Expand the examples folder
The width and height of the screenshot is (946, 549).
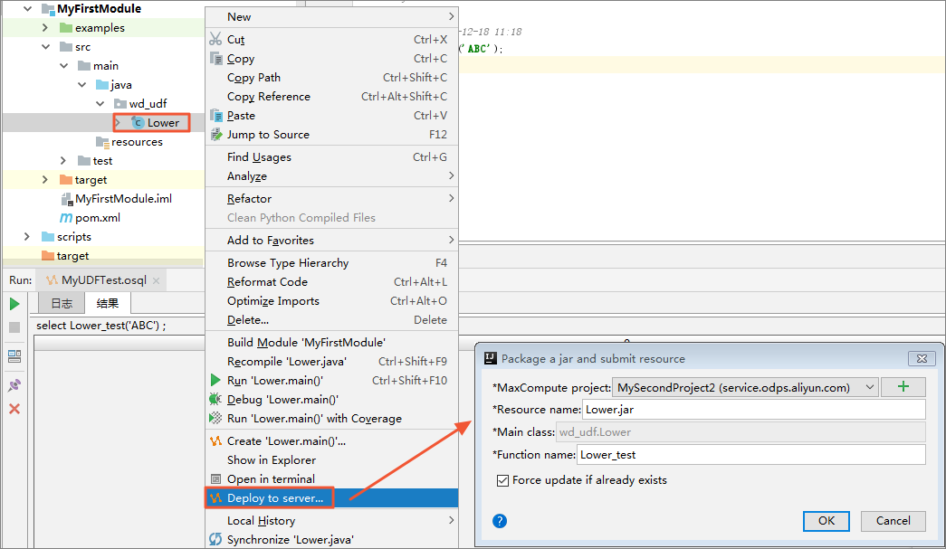(45, 28)
